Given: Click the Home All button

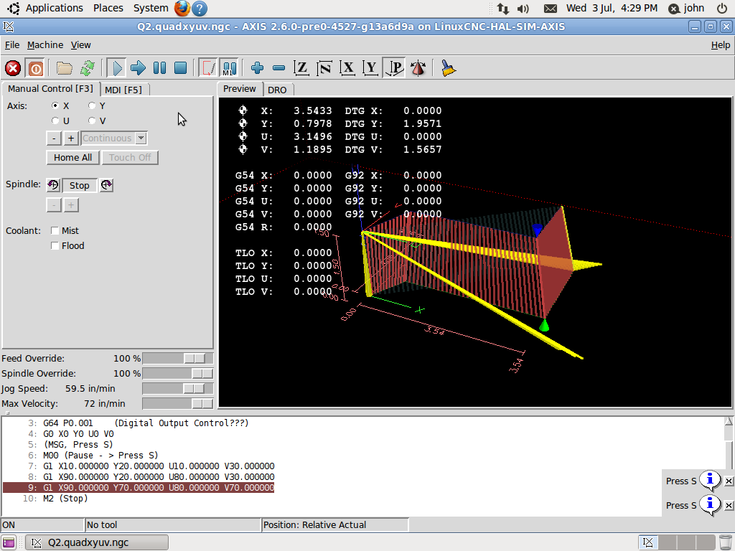Looking at the screenshot, I should click(x=72, y=157).
